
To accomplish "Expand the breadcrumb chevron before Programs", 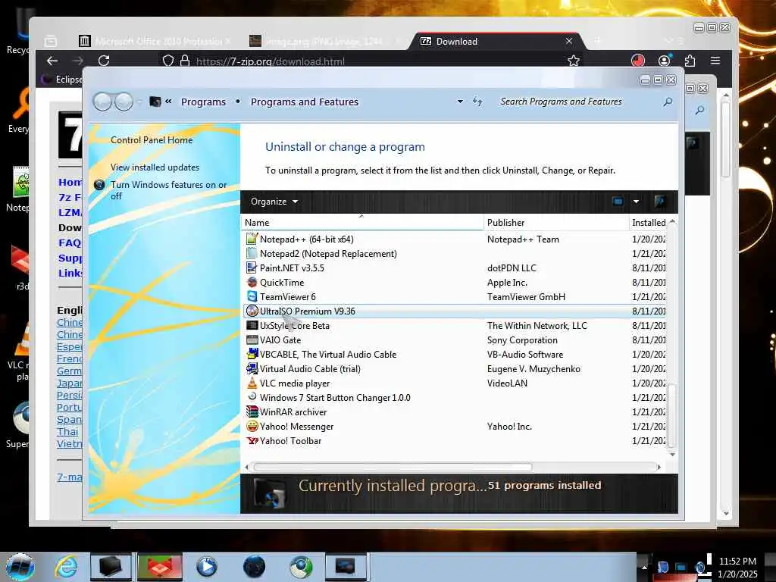I will [169, 102].
